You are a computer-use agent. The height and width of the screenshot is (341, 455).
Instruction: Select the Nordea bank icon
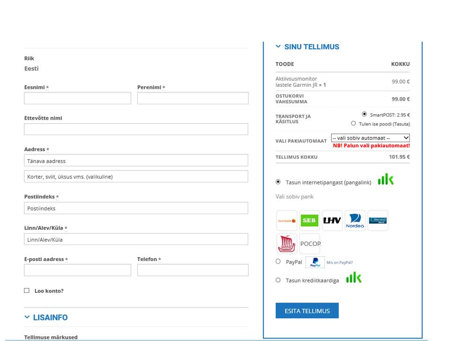[x=355, y=221]
